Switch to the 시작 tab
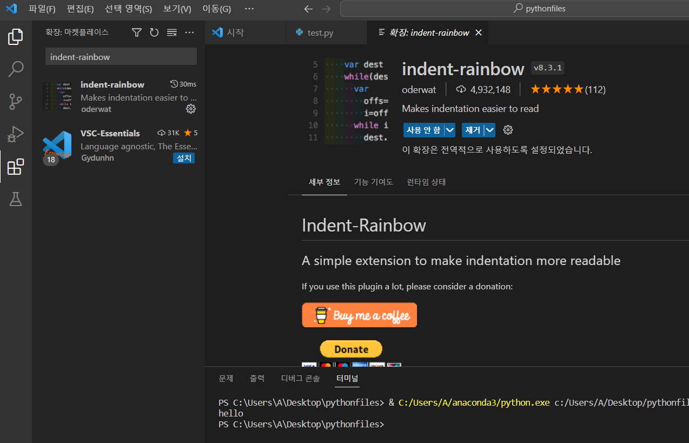Screen dimensions: 689x443 [x=246, y=32]
